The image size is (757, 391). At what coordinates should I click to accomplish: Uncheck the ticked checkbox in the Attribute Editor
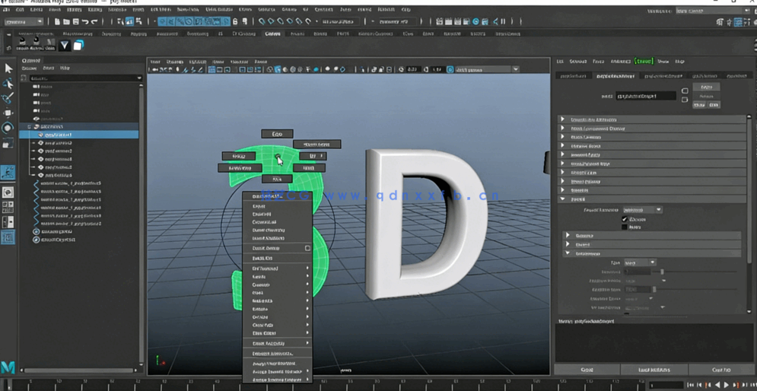pos(625,219)
